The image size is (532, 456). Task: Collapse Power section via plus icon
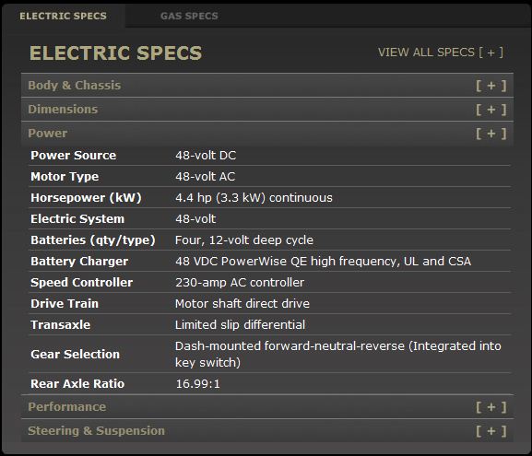point(491,134)
